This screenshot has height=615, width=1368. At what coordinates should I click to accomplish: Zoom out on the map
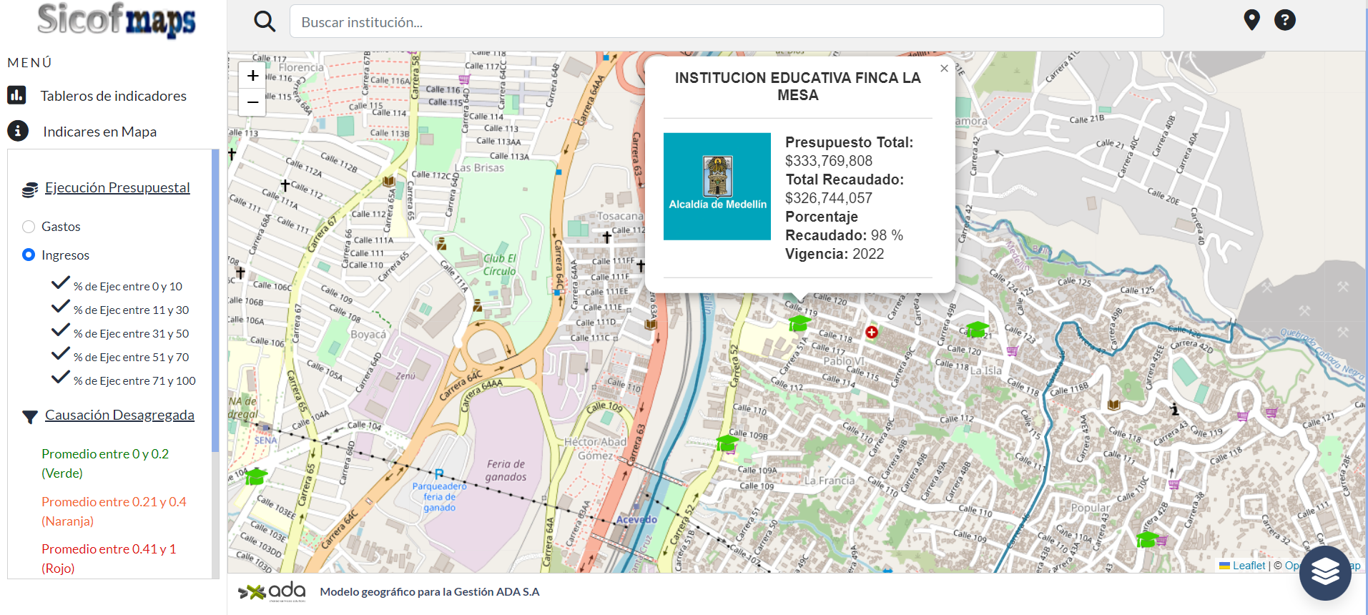coord(252,102)
